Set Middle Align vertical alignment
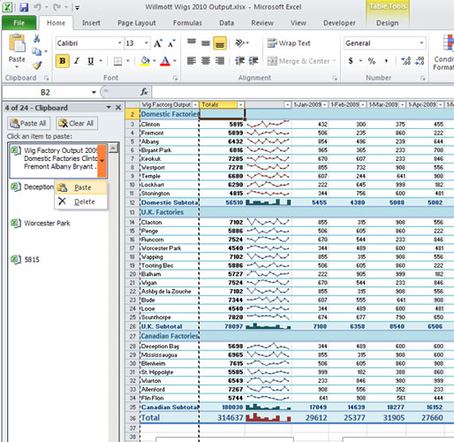The image size is (454, 442). (x=206, y=43)
